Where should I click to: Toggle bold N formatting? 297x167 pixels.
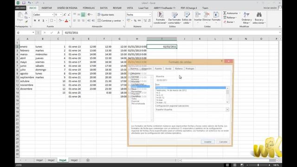[35, 20]
